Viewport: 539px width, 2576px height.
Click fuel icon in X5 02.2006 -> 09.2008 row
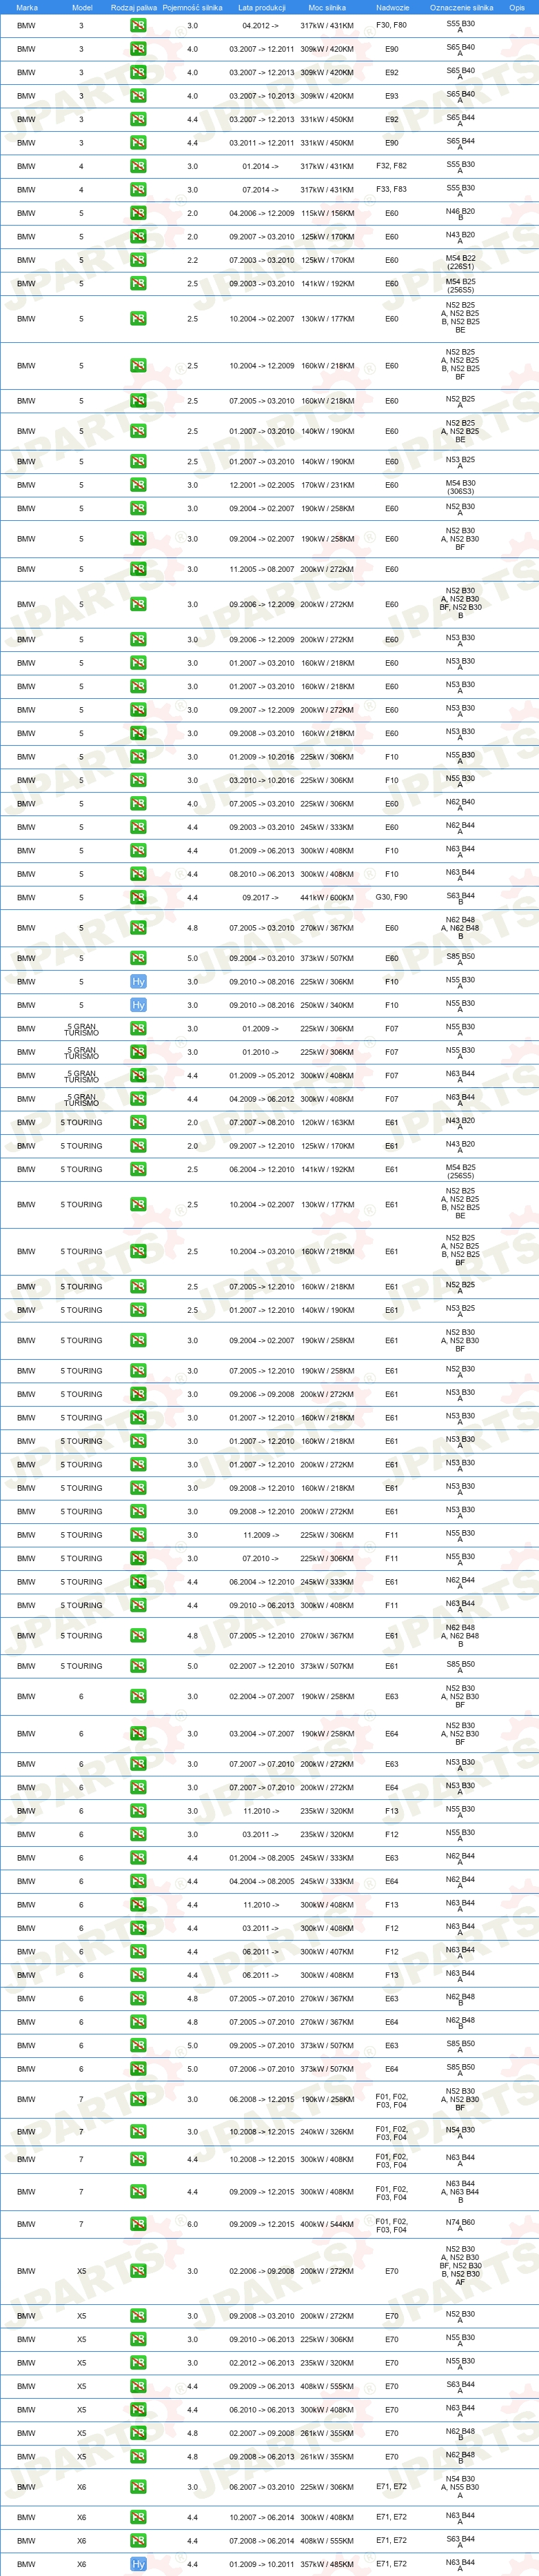[x=138, y=2271]
